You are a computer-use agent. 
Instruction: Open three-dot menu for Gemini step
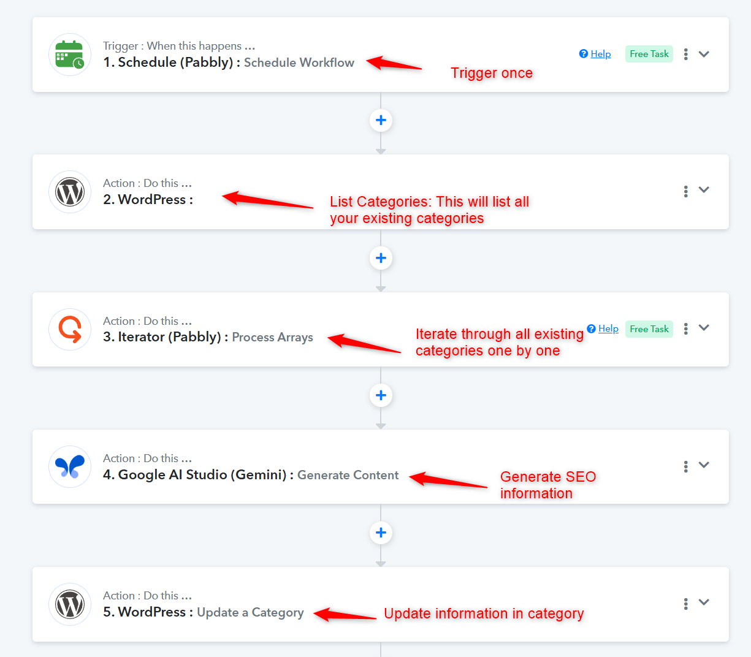(685, 466)
